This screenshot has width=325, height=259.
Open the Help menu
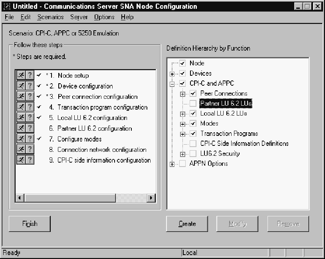tap(127, 17)
